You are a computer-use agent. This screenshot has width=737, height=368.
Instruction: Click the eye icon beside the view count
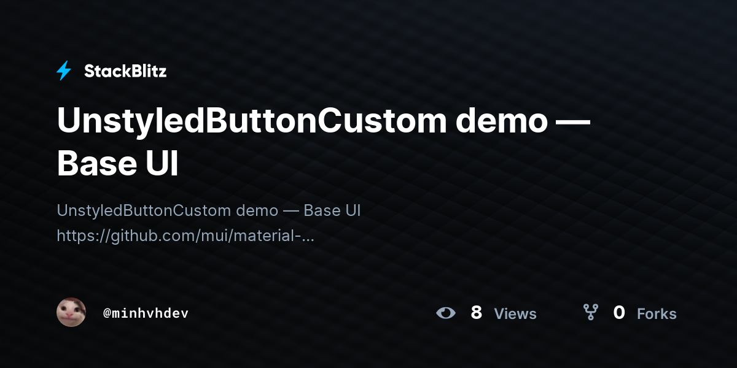click(446, 313)
